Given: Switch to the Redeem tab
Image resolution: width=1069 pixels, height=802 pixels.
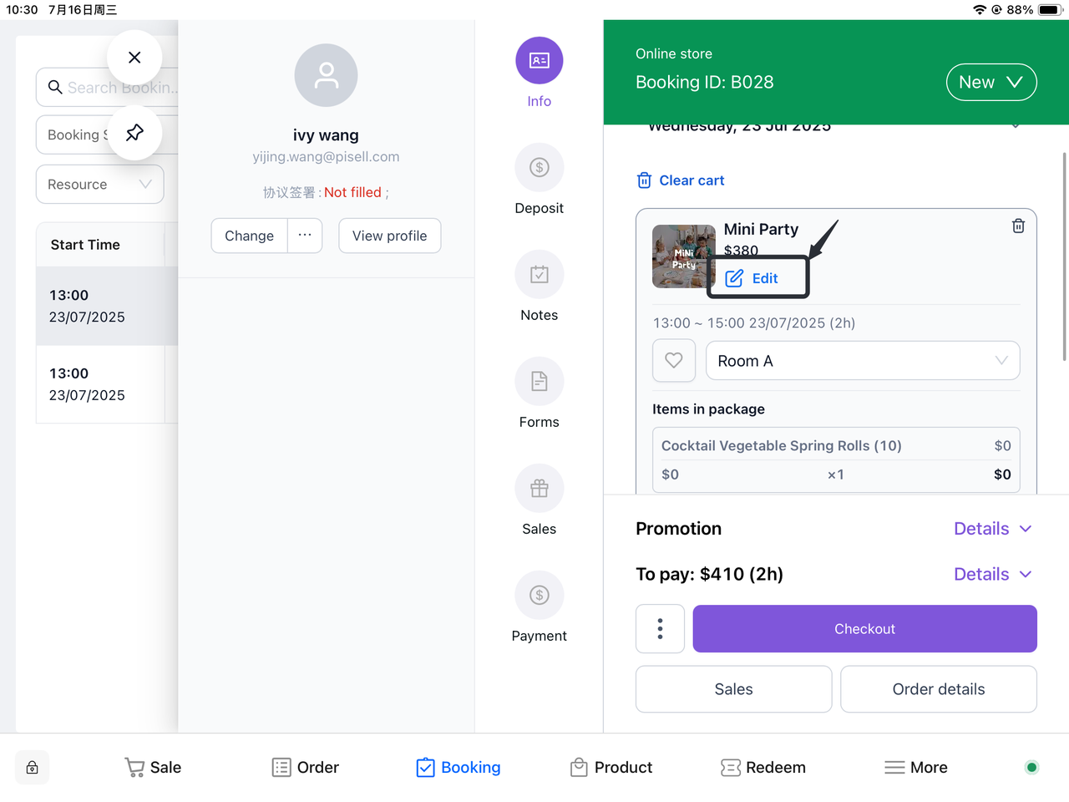Looking at the screenshot, I should [x=763, y=768].
